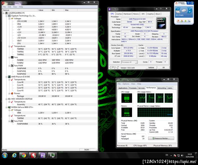Open the Options menu in Task Manager
Image resolution: width=198 pixels, height=165 pixels.
coord(126,84)
